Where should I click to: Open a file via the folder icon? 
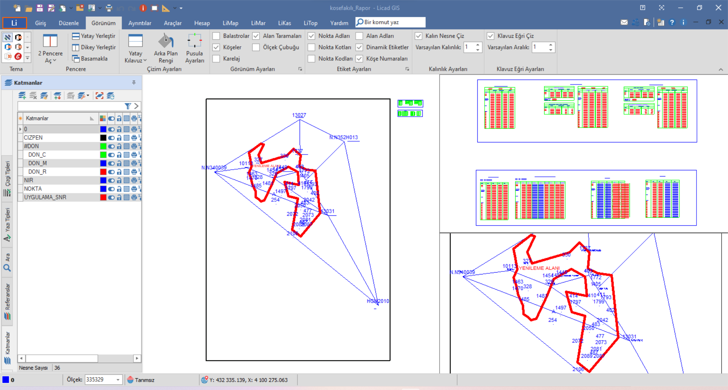(28, 8)
